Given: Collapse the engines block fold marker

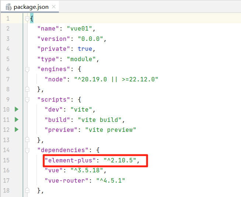Looking at the screenshot, I should pyautogui.click(x=27, y=69).
